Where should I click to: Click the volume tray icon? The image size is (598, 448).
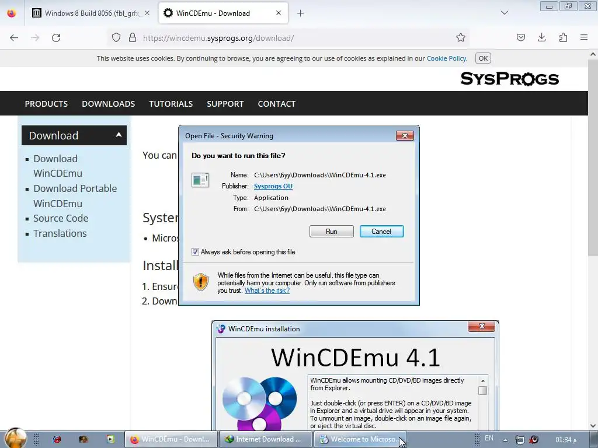(534, 440)
